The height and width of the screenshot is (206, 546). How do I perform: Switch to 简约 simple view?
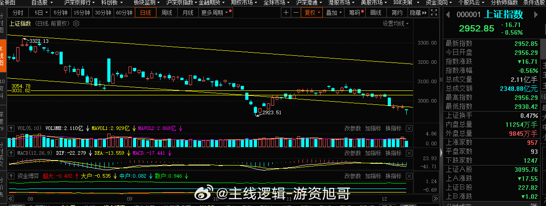(x=397, y=13)
